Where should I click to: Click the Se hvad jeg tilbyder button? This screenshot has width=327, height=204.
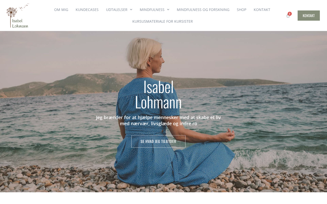(158, 141)
